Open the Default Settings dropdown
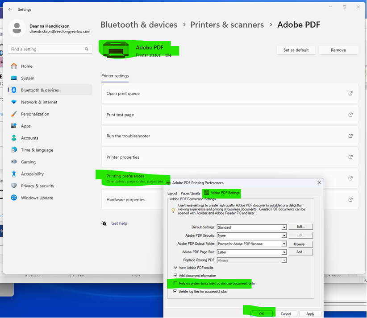The width and height of the screenshot is (367, 318). pyautogui.click(x=284, y=227)
